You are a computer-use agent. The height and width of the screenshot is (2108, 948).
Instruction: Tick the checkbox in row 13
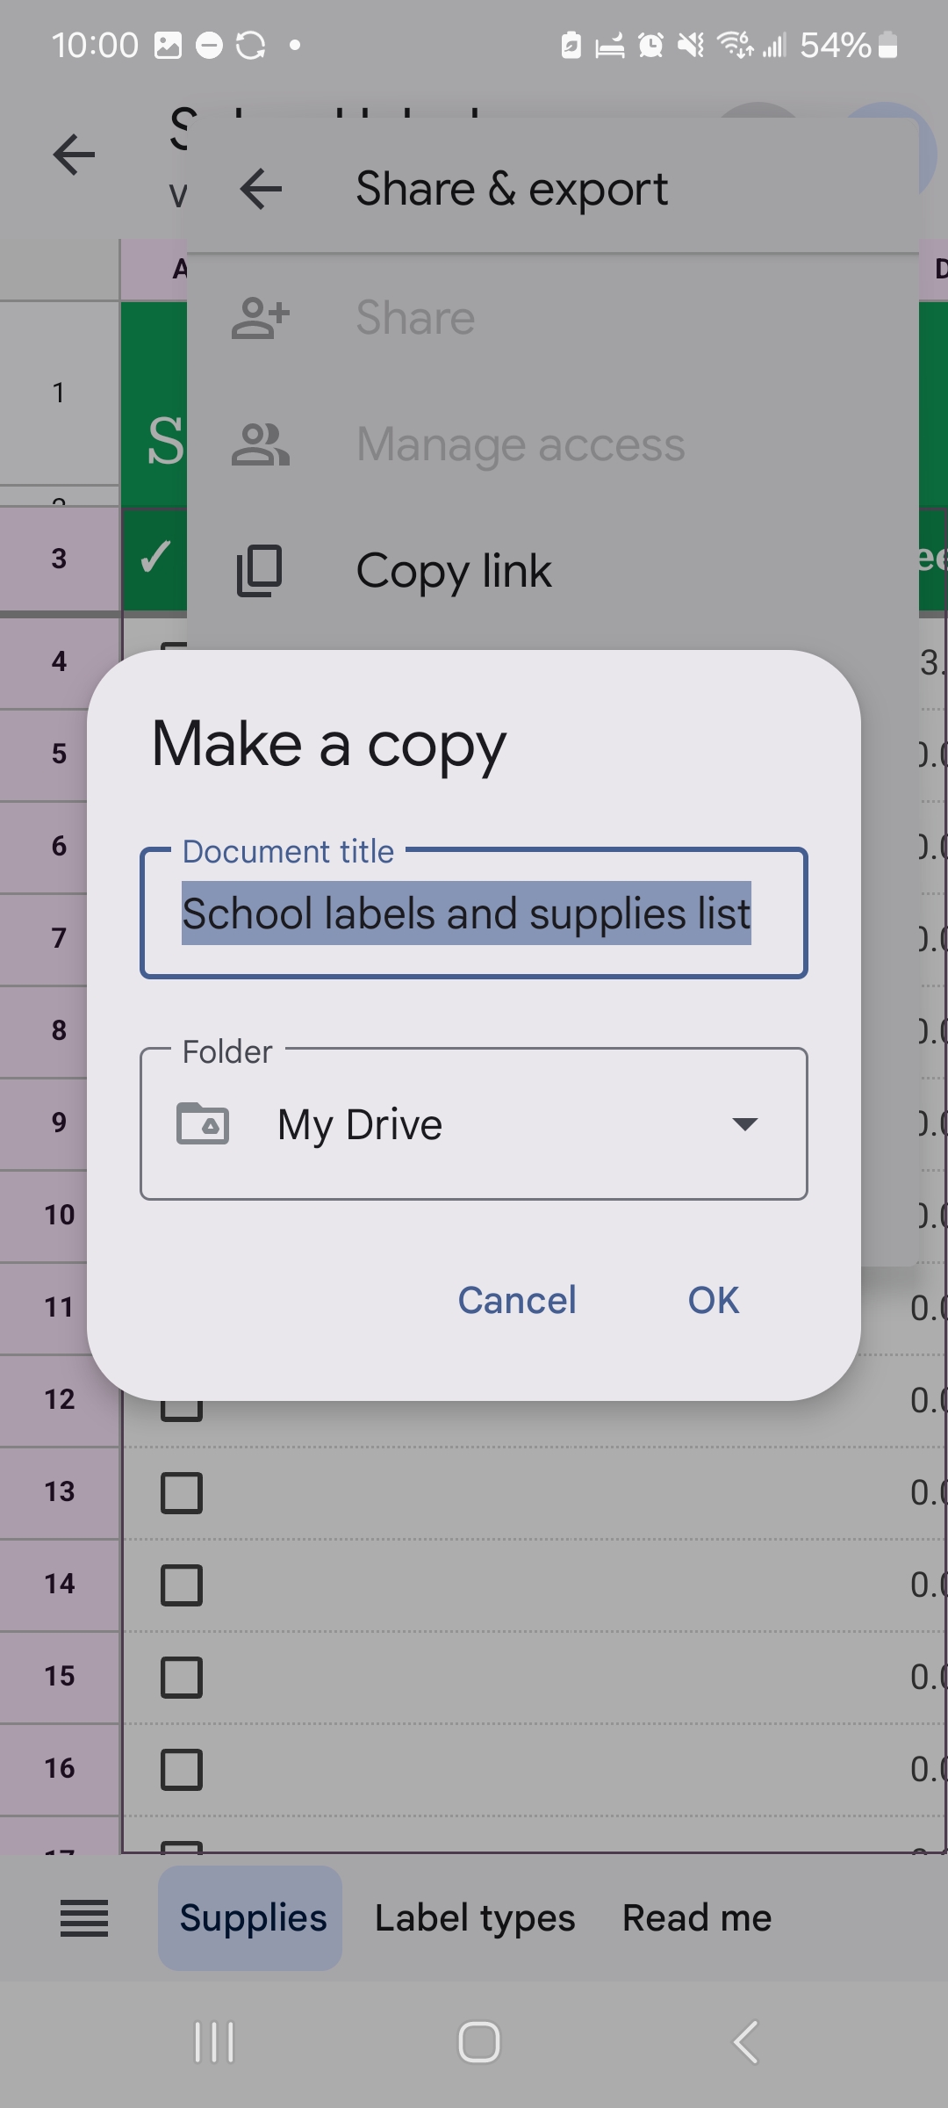(182, 1493)
